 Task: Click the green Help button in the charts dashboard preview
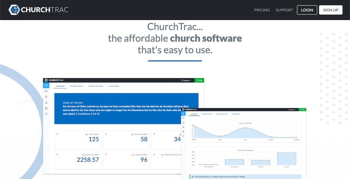[302, 110]
